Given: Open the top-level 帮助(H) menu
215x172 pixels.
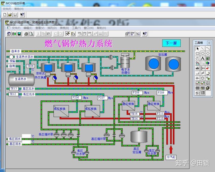Looking at the screenshot, I should click(x=19, y=9).
